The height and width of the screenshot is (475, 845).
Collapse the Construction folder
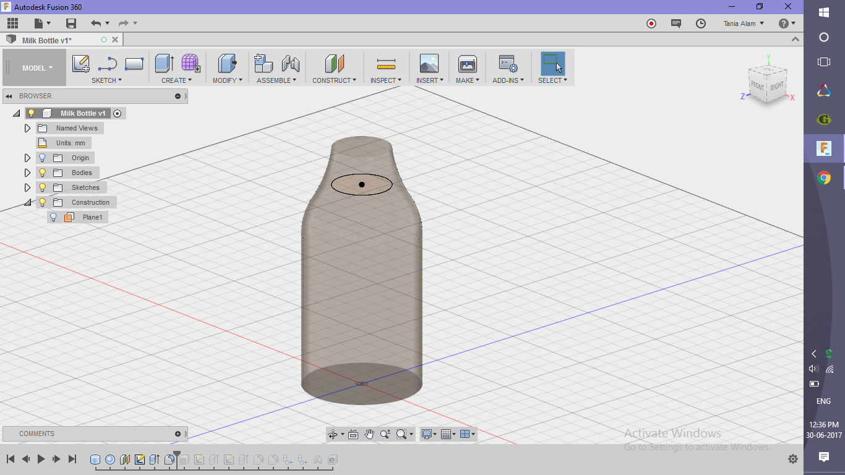pos(27,202)
